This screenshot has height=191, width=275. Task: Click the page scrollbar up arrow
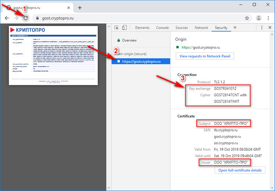pyautogui.click(x=109, y=27)
